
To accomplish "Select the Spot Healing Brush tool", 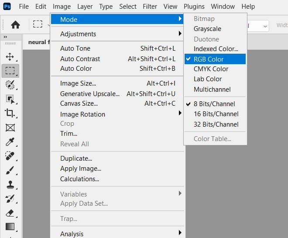I will click(x=10, y=156).
